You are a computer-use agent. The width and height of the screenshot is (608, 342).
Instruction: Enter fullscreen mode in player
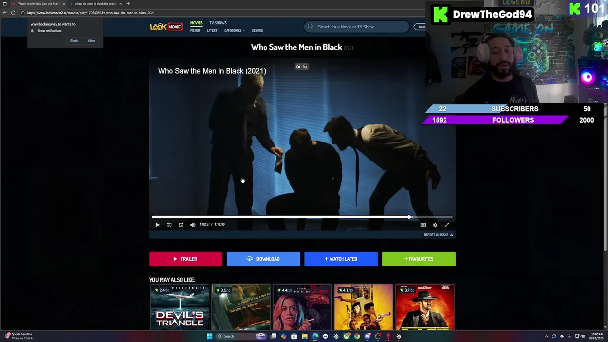[447, 225]
